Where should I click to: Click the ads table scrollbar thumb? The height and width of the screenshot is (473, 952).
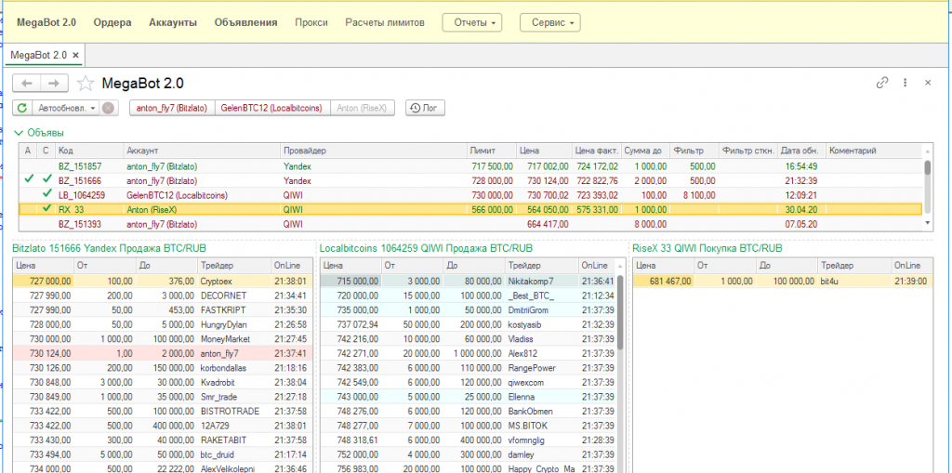point(927,168)
